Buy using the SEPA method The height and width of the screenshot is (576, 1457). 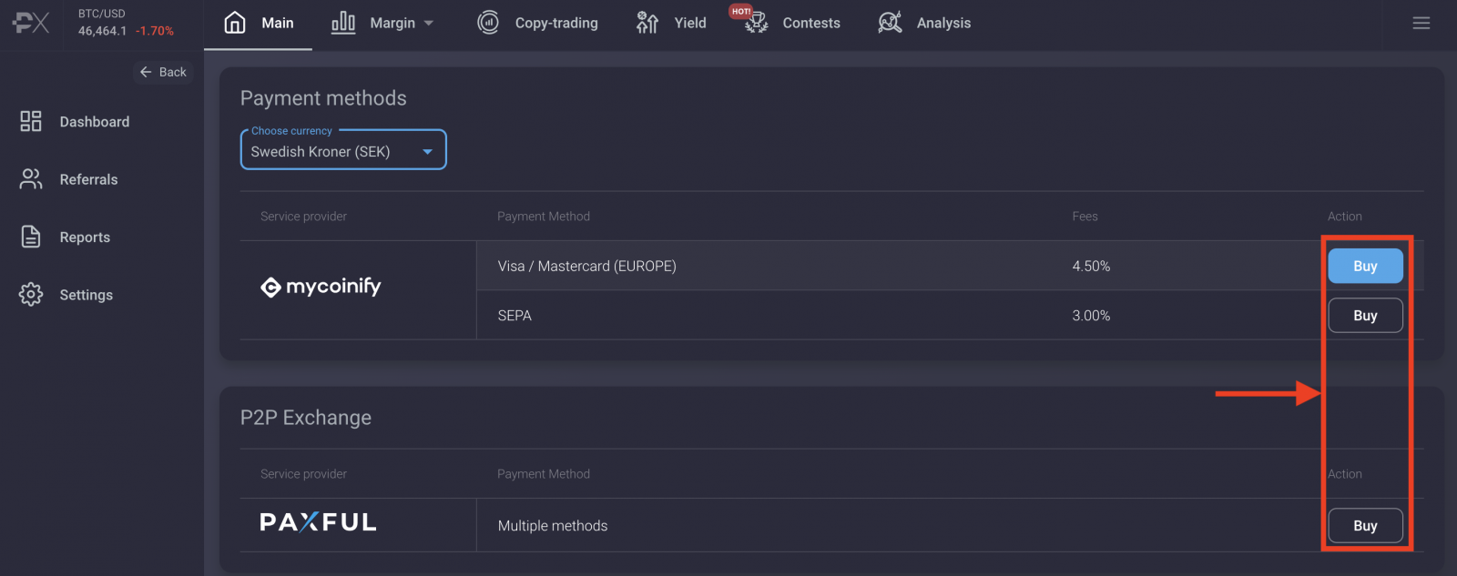point(1365,315)
